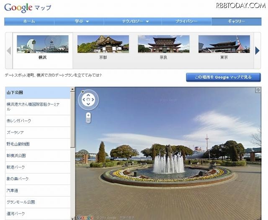Select ズーラシア in the location list

coord(38,132)
